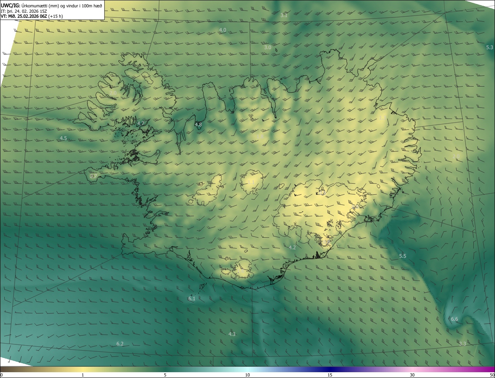This screenshot has height=378, width=495.
Task: Click the 6.6 value label on the map
Action: click(x=454, y=319)
